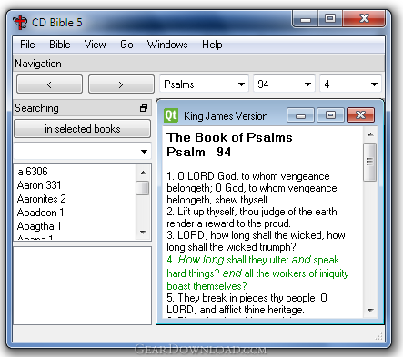Image resolution: width=403 pixels, height=357 pixels.
Task: Undock the Searching panel with float icon
Action: coord(144,108)
